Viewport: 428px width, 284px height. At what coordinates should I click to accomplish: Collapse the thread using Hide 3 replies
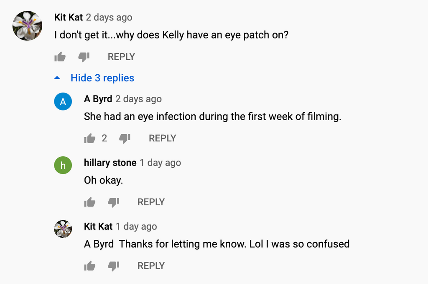pos(102,78)
